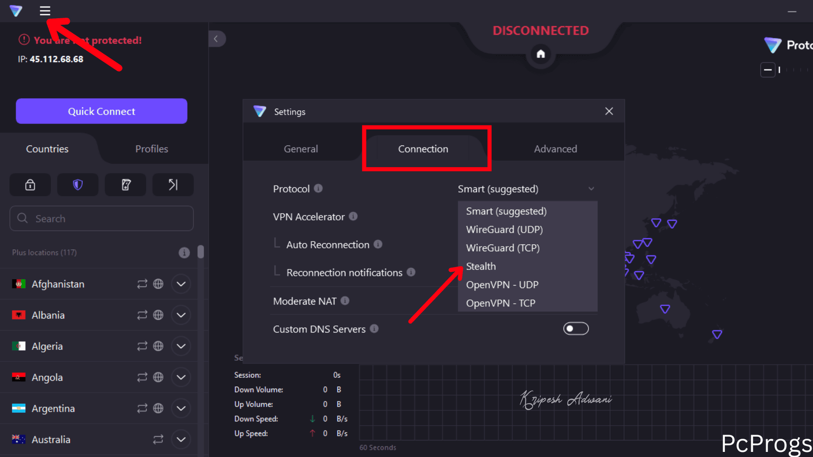
Task: Click Albania globe icon
Action: click(159, 315)
